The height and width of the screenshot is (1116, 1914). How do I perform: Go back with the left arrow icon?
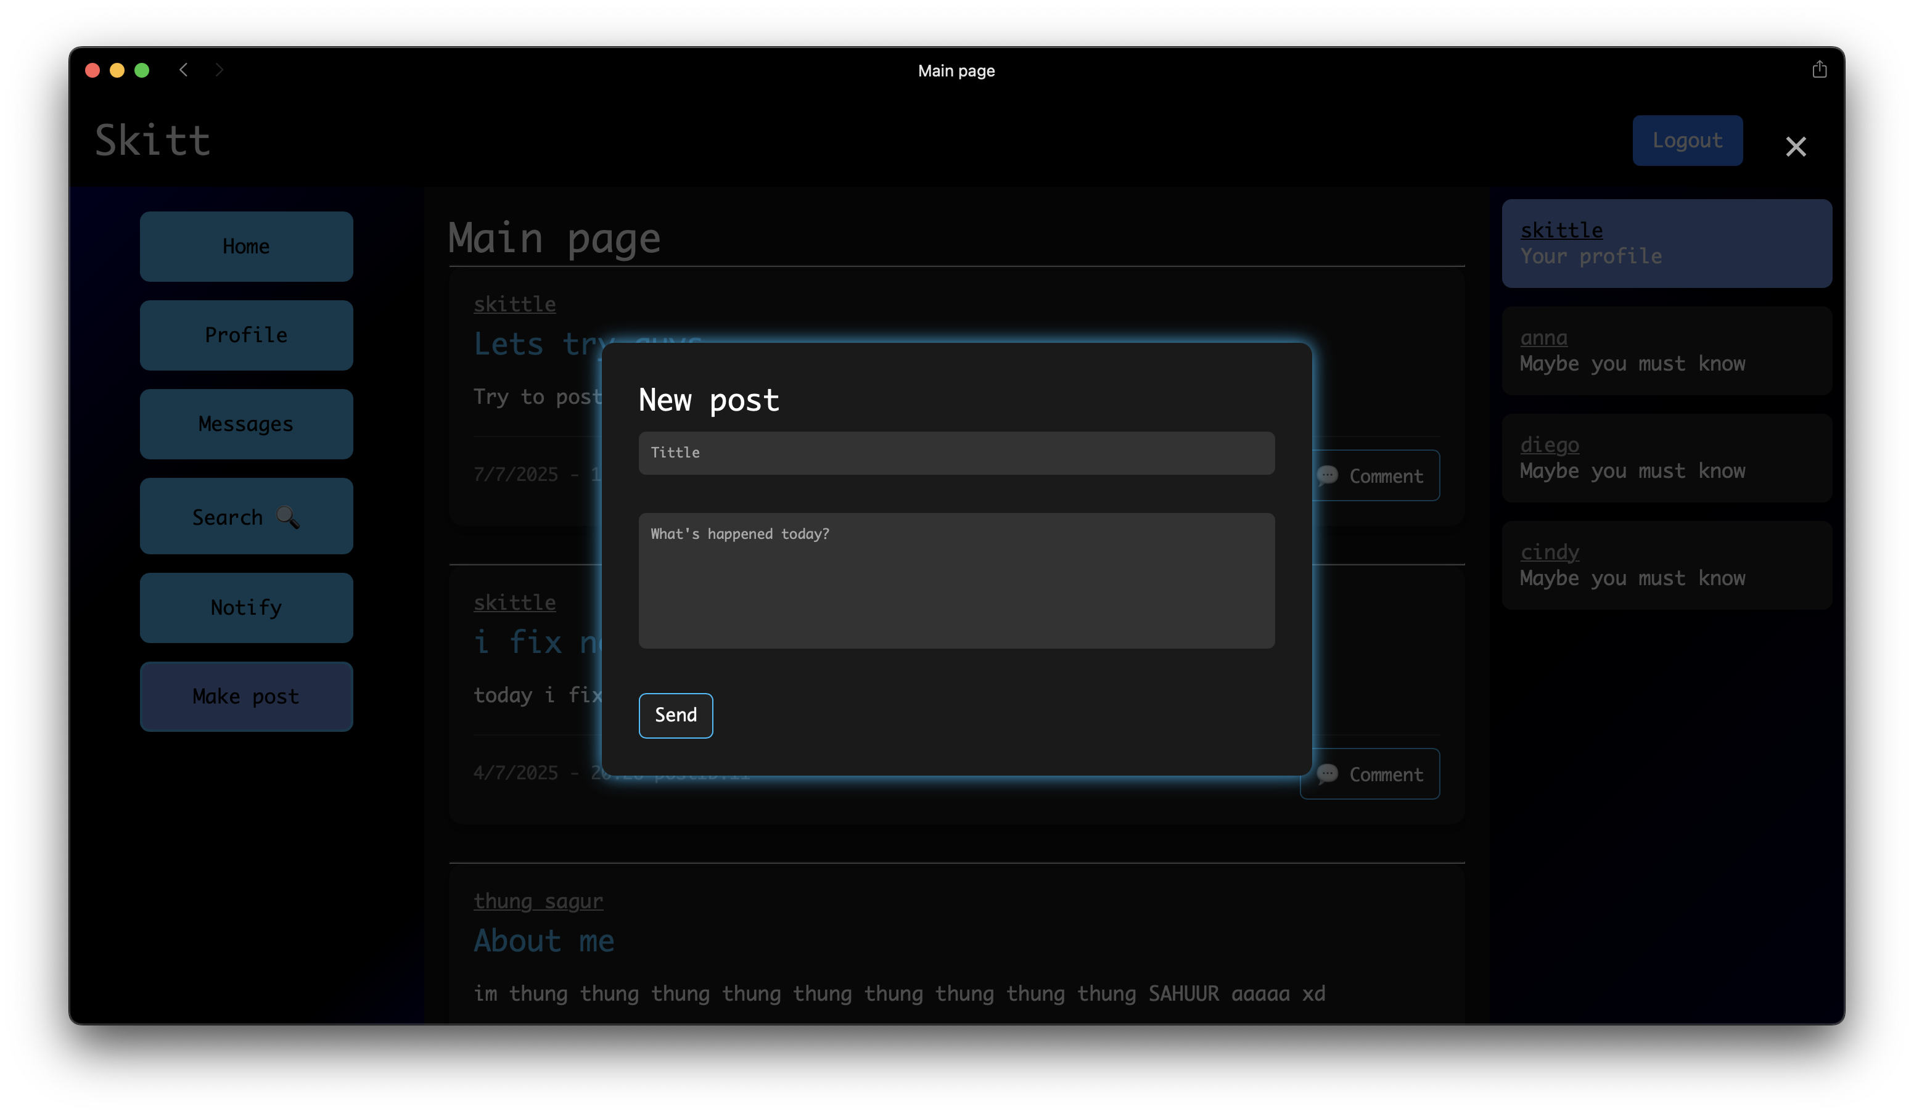pos(183,70)
